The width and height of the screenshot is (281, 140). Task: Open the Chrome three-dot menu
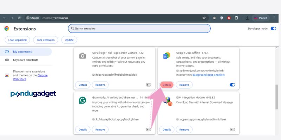click(274, 18)
